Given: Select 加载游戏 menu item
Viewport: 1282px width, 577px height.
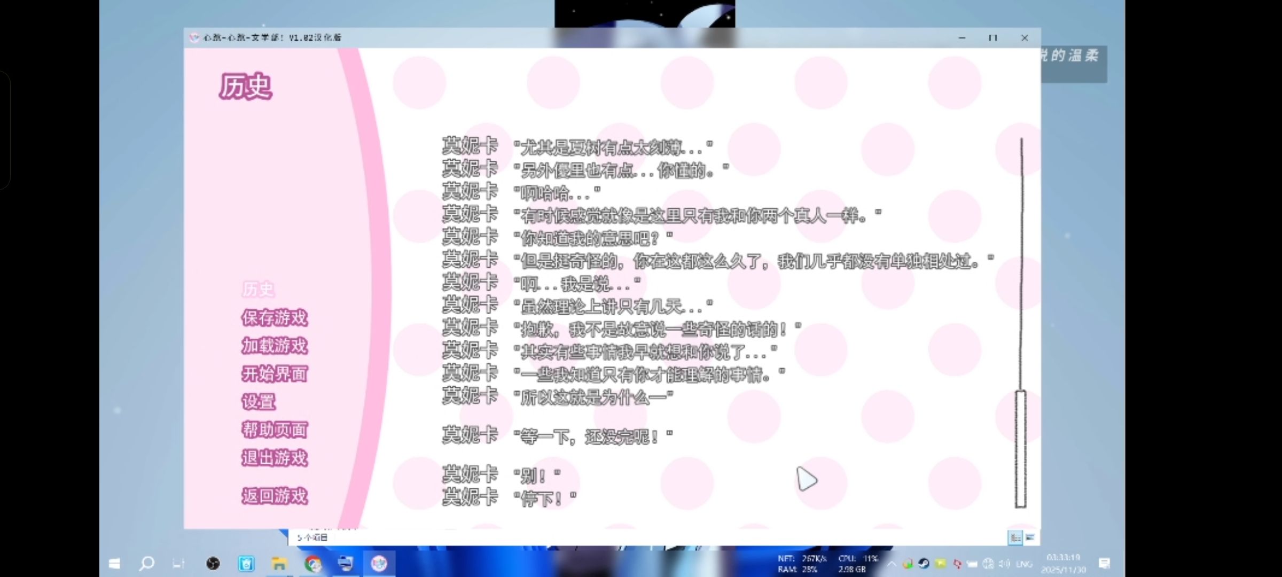Looking at the screenshot, I should [275, 346].
